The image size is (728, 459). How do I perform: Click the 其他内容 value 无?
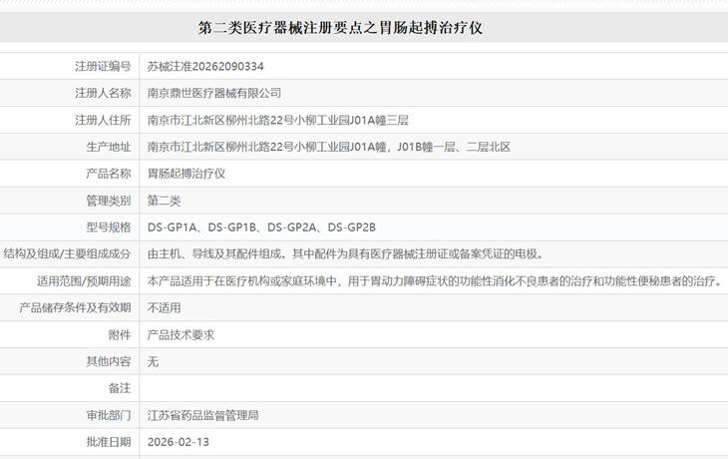click(x=153, y=361)
